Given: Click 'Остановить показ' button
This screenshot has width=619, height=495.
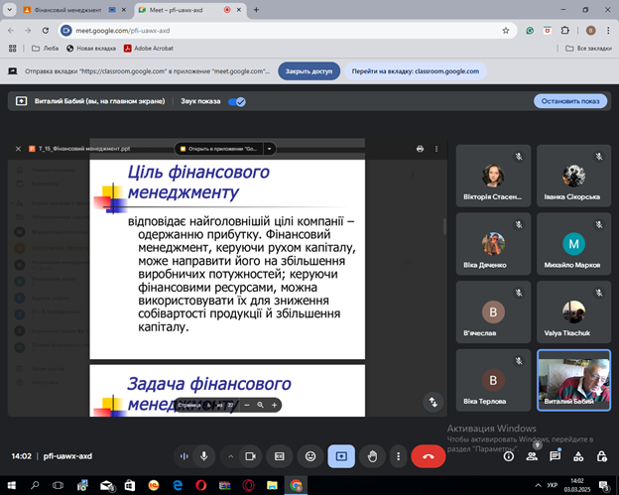Looking at the screenshot, I should [x=569, y=101].
